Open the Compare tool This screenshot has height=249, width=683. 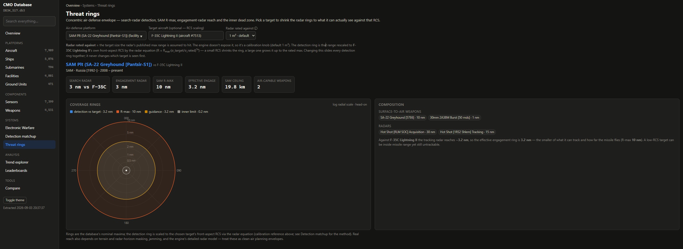(x=29, y=188)
